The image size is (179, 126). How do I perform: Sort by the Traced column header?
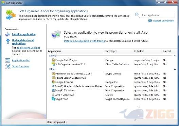169,51
